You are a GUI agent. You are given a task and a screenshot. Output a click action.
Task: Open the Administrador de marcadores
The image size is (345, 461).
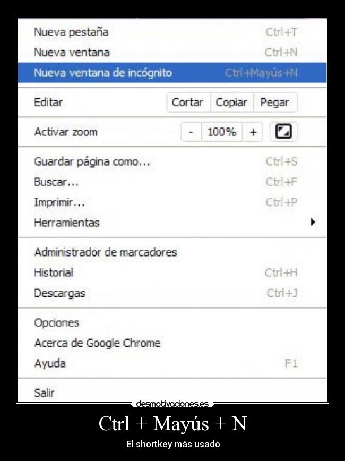pyautogui.click(x=105, y=252)
